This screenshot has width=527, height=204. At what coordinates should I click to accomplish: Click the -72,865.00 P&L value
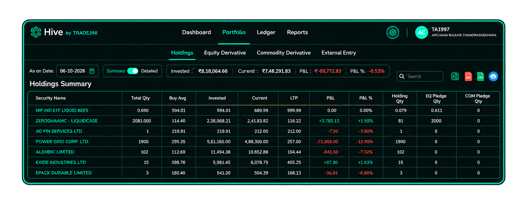327,142
